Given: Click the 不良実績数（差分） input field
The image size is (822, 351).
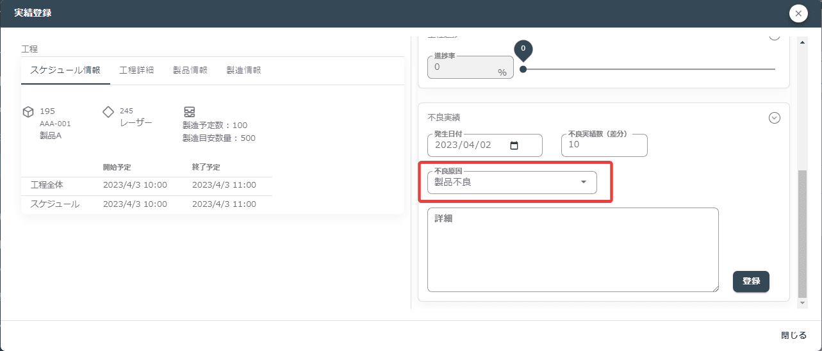Looking at the screenshot, I should pos(604,145).
